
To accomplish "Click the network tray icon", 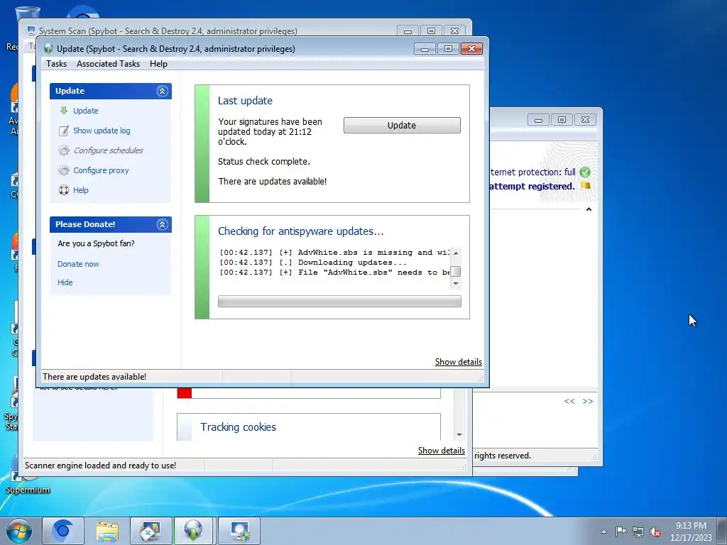I will [638, 532].
